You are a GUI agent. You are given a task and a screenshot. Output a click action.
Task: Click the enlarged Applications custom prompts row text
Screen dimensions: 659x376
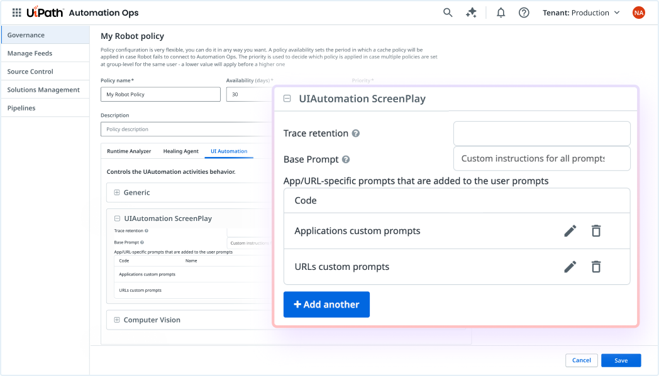357,231
